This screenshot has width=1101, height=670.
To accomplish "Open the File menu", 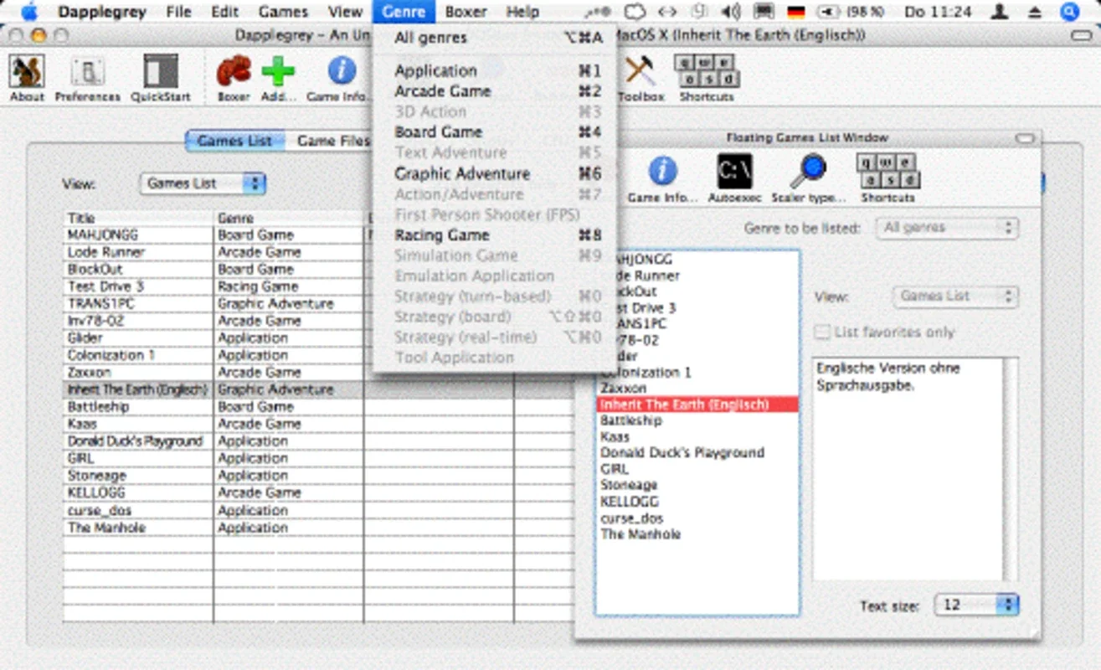I will 178,12.
